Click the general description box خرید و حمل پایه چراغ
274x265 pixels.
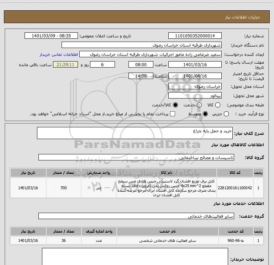coord(135,133)
